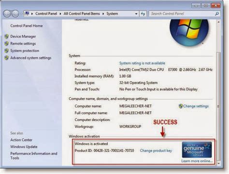The image size is (229, 174).
Task: Open Device Manager link
Action: [x=23, y=37]
